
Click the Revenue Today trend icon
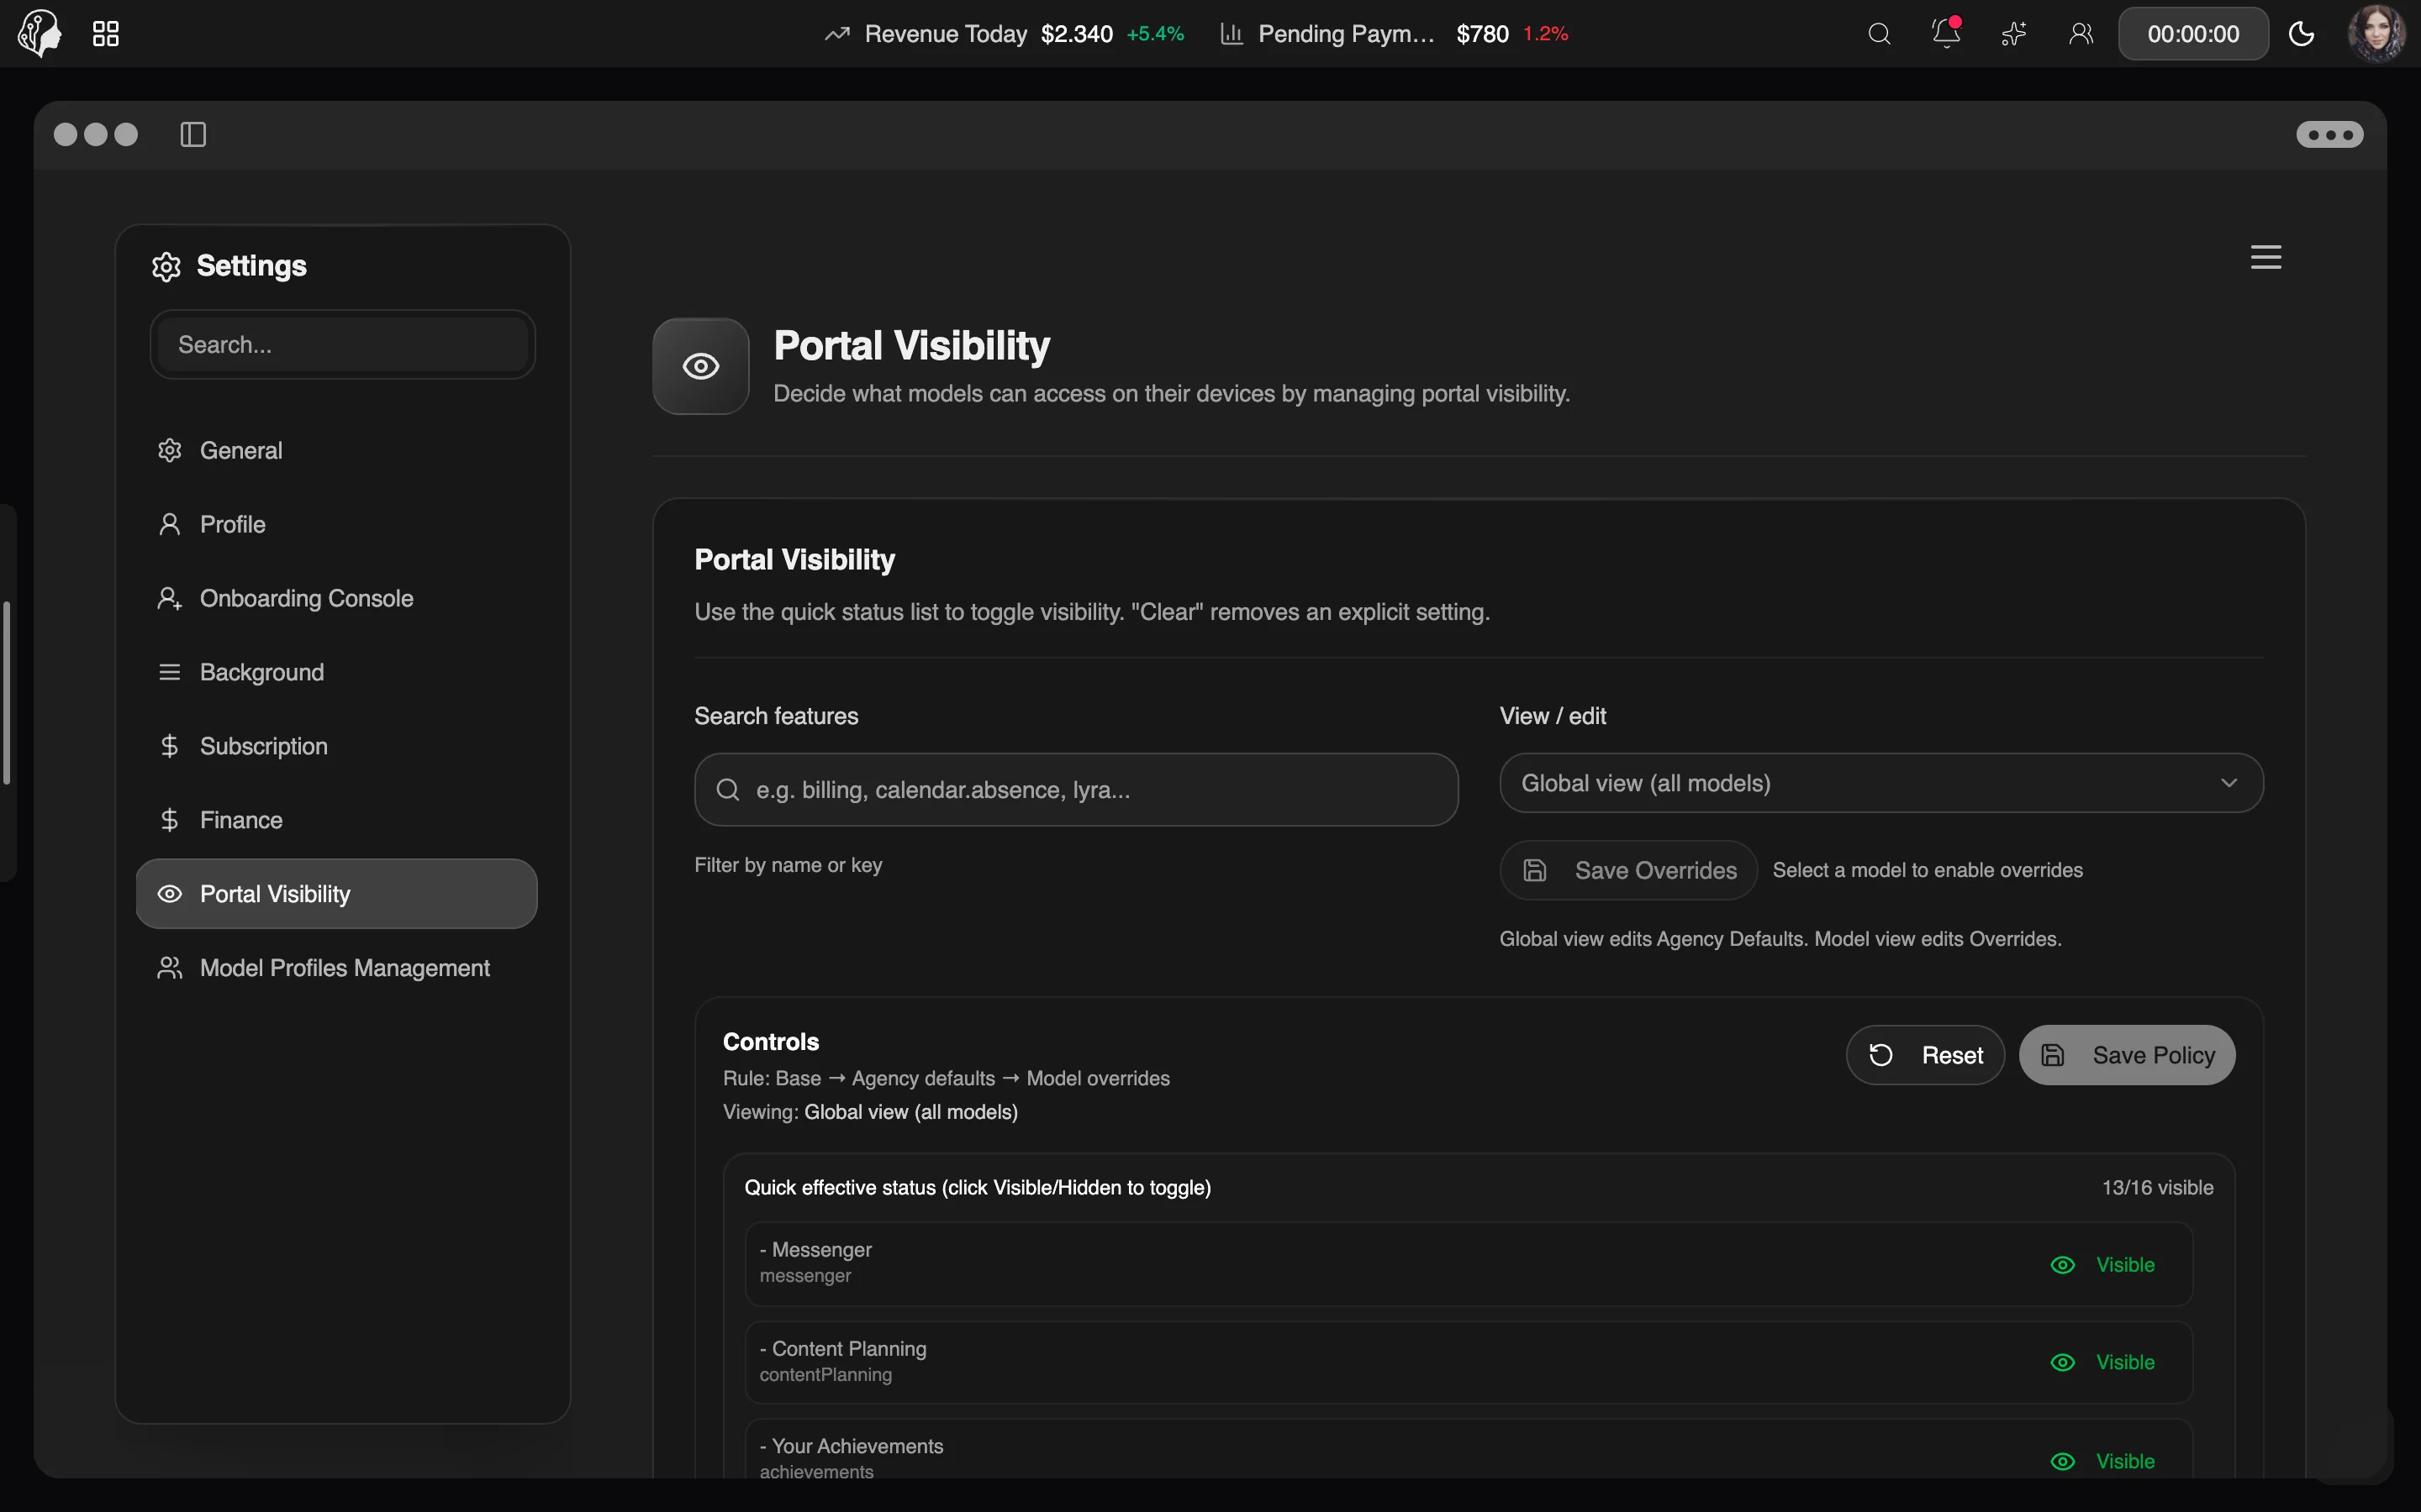click(x=836, y=34)
